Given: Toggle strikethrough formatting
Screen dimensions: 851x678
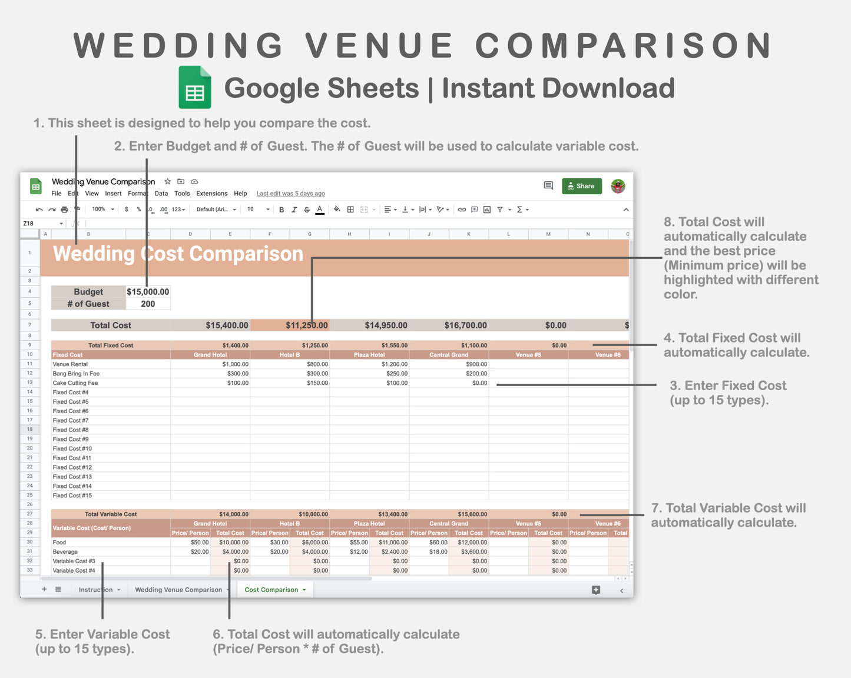Looking at the screenshot, I should (x=306, y=210).
